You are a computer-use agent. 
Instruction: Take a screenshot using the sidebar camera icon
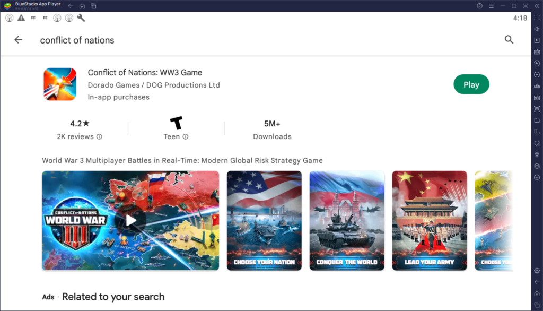[537, 109]
